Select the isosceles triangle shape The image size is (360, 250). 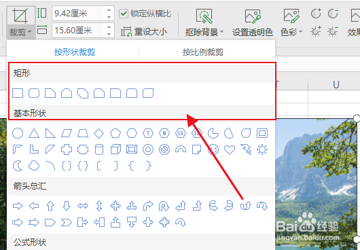(34, 133)
